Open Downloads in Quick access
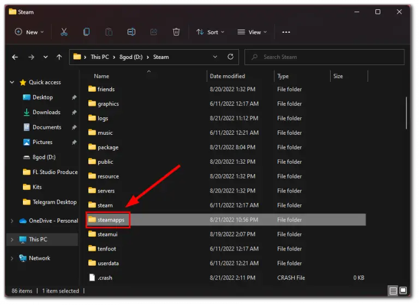The width and height of the screenshot is (419, 305). (46, 112)
